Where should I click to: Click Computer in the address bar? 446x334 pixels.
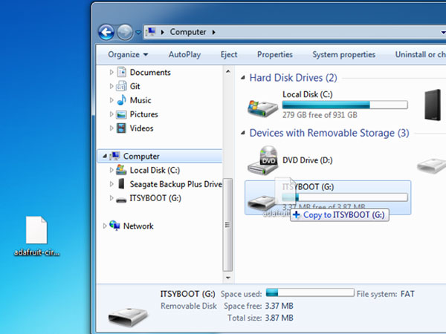(188, 32)
